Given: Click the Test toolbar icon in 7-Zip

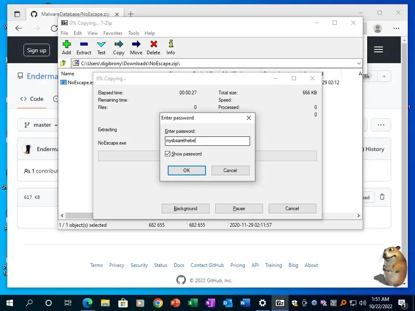Looking at the screenshot, I should 101,47.
